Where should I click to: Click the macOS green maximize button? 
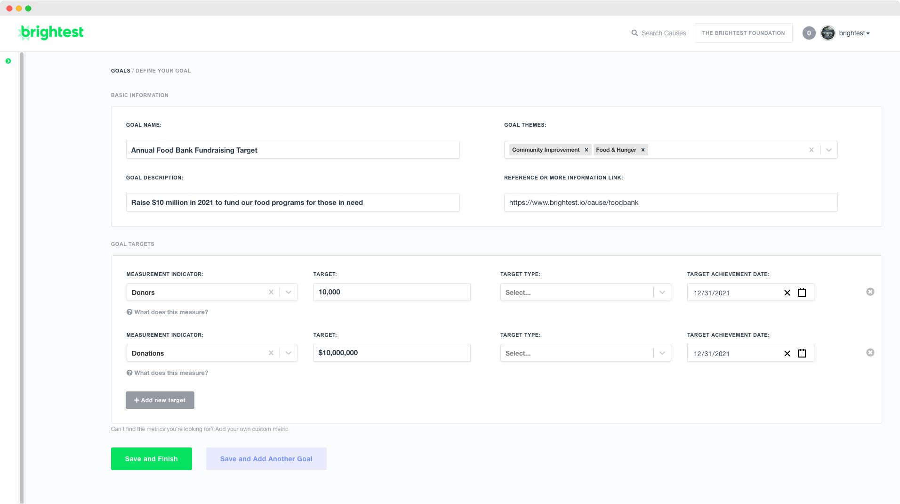coord(28,8)
